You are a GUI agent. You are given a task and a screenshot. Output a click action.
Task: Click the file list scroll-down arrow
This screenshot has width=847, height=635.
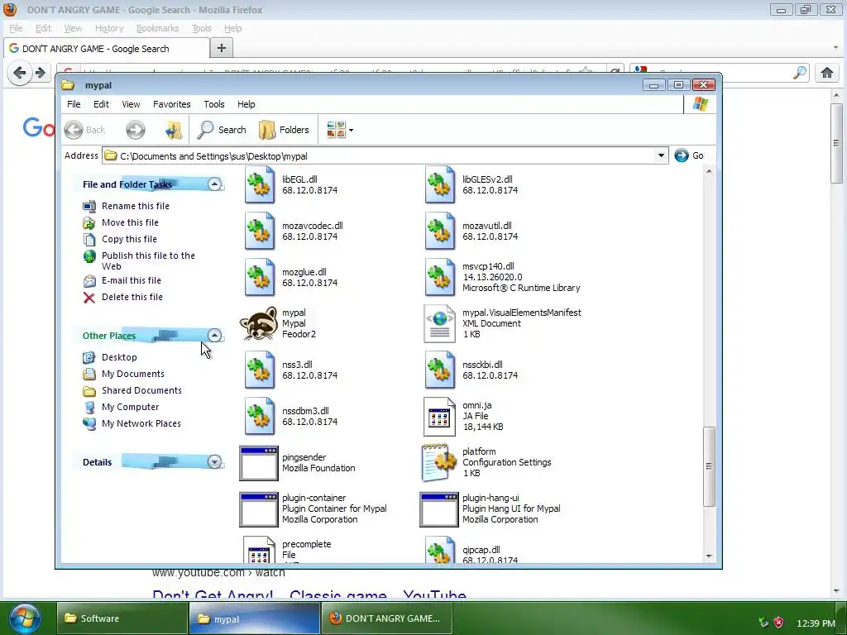click(709, 556)
